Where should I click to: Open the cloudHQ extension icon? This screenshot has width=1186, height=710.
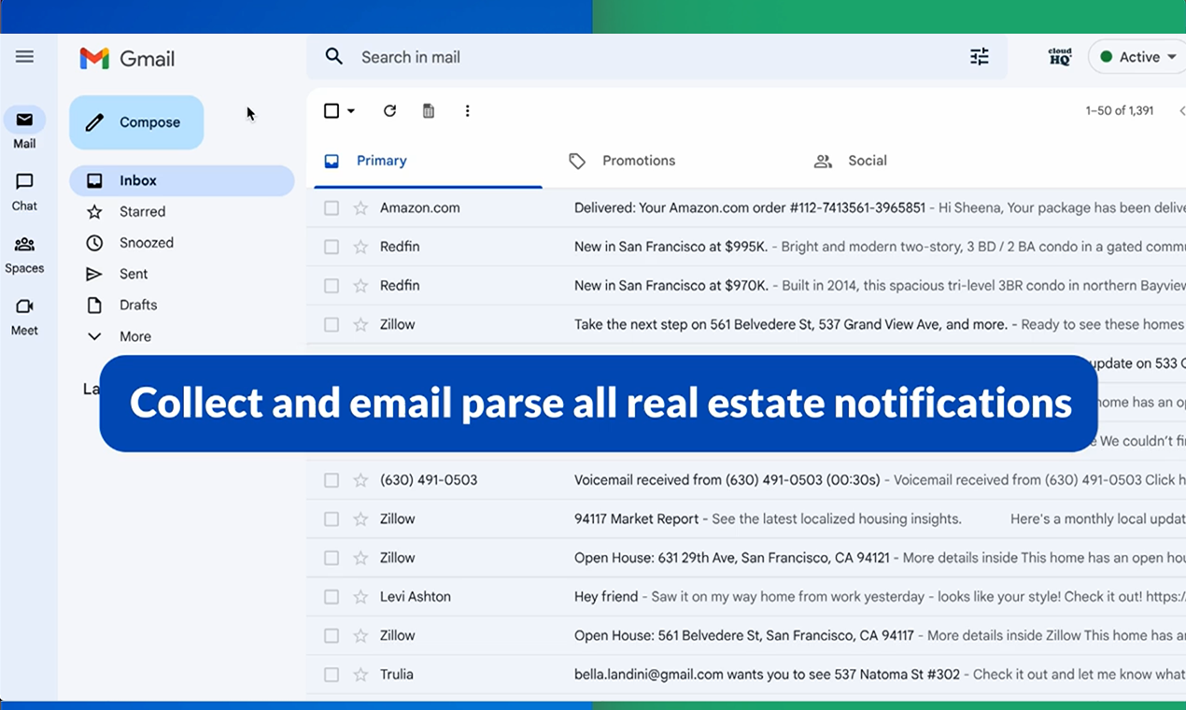1058,55
